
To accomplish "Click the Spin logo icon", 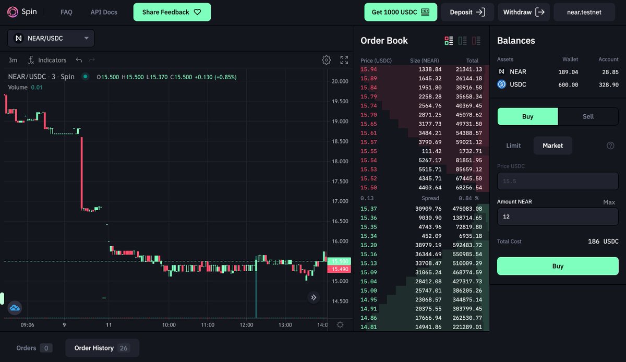I will (13, 11).
